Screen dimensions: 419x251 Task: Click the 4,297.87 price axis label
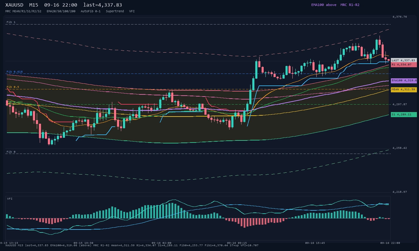click(x=400, y=104)
